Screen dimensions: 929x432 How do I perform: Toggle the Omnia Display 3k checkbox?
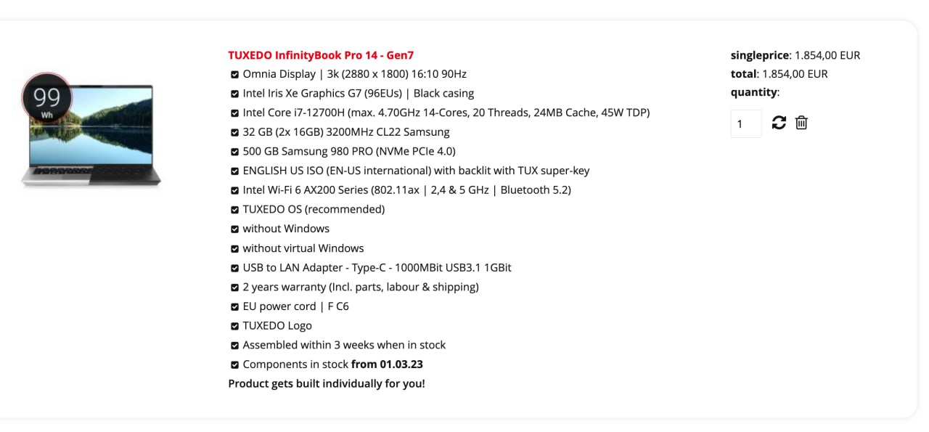pyautogui.click(x=234, y=74)
